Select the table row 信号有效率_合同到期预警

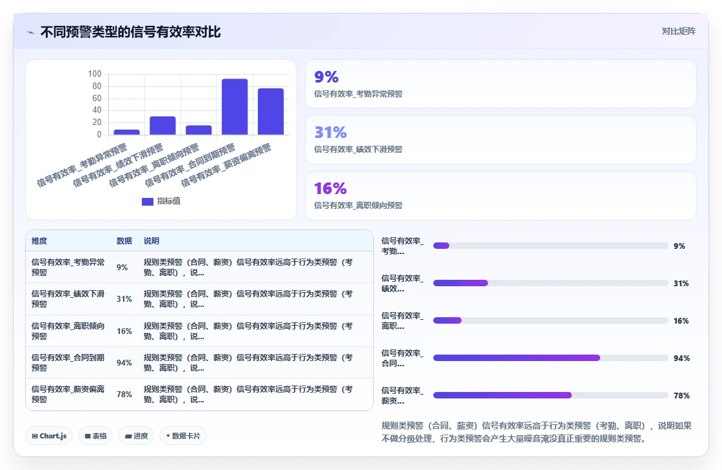199,362
